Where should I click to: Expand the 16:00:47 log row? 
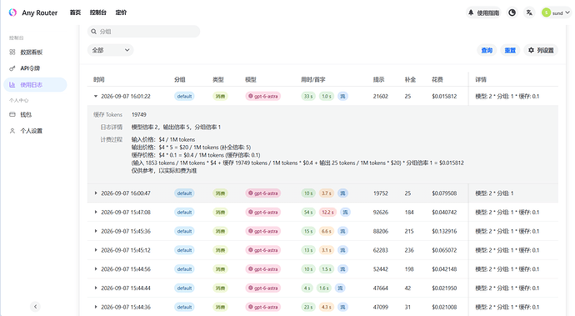coord(96,193)
